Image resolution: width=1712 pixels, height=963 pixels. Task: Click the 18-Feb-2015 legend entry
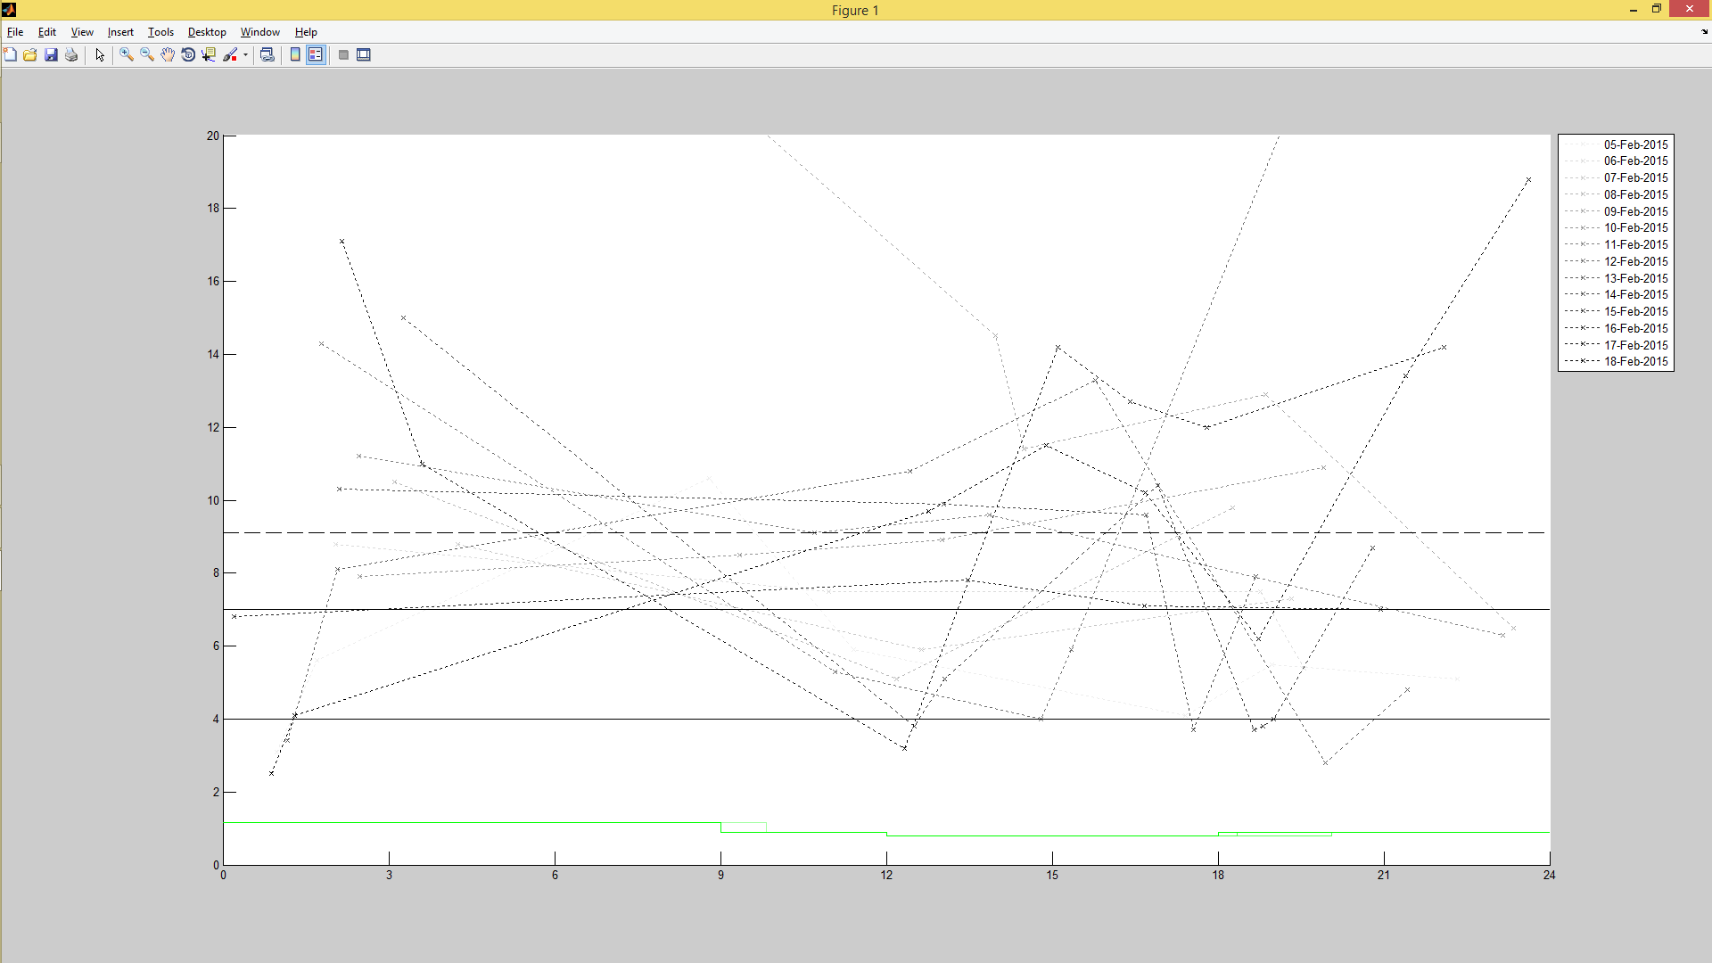click(x=1635, y=361)
